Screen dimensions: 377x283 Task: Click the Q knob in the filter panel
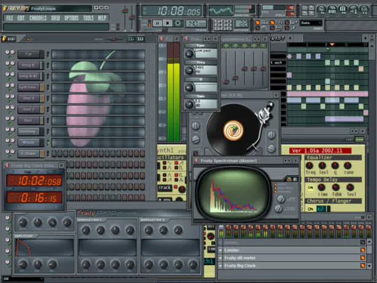(189, 88)
